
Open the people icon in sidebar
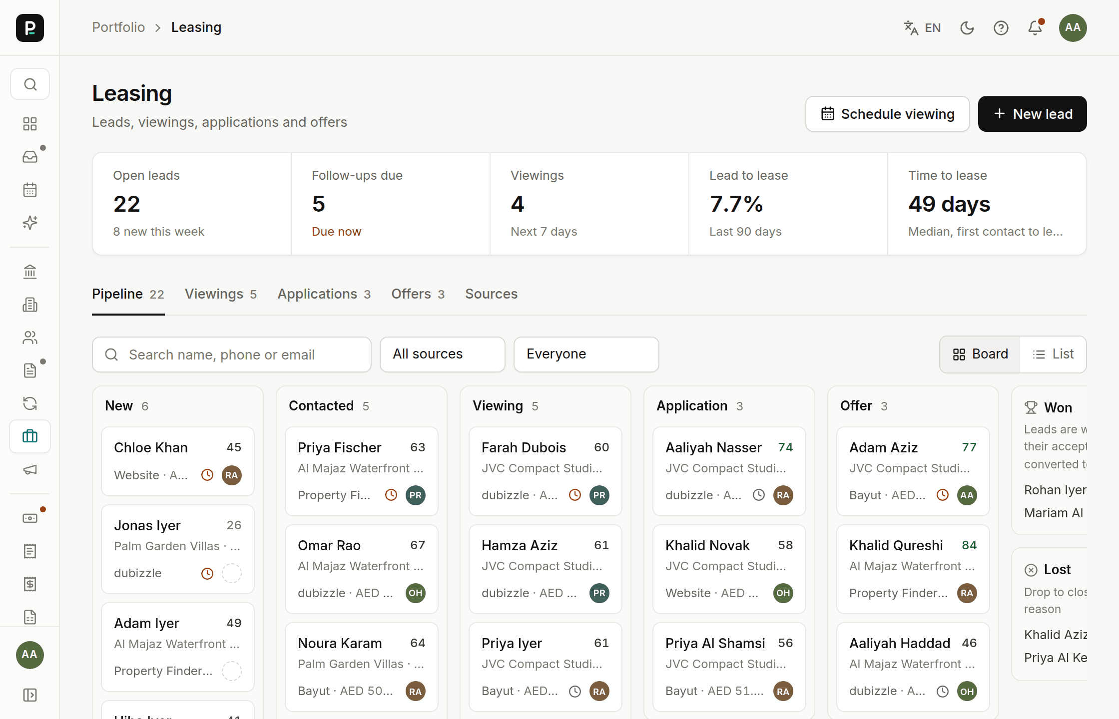click(x=30, y=338)
